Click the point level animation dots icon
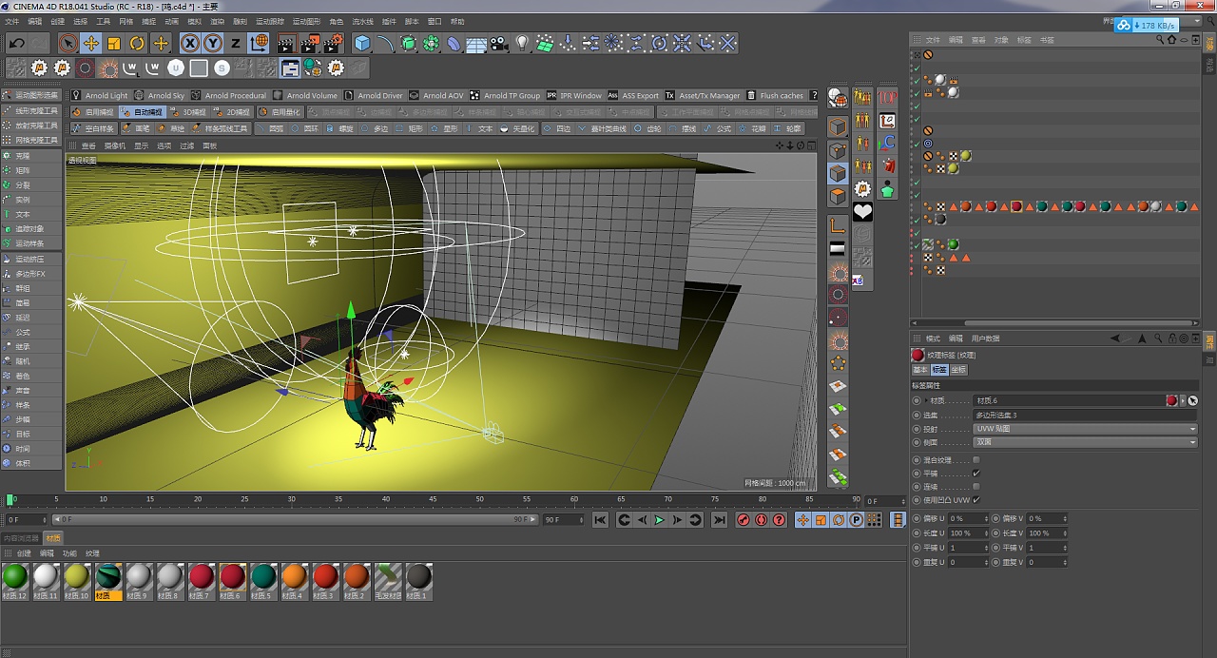 pyautogui.click(x=874, y=520)
